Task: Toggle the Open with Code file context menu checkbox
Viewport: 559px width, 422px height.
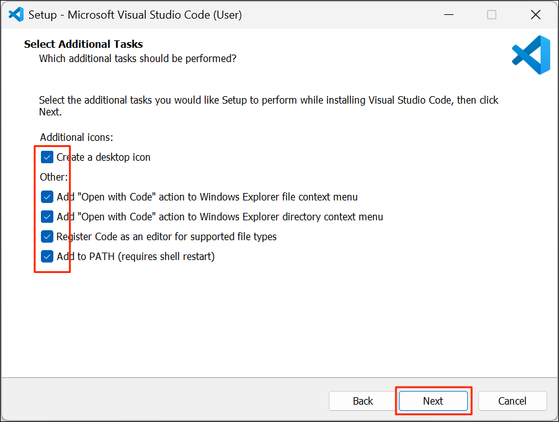Action: pyautogui.click(x=47, y=197)
